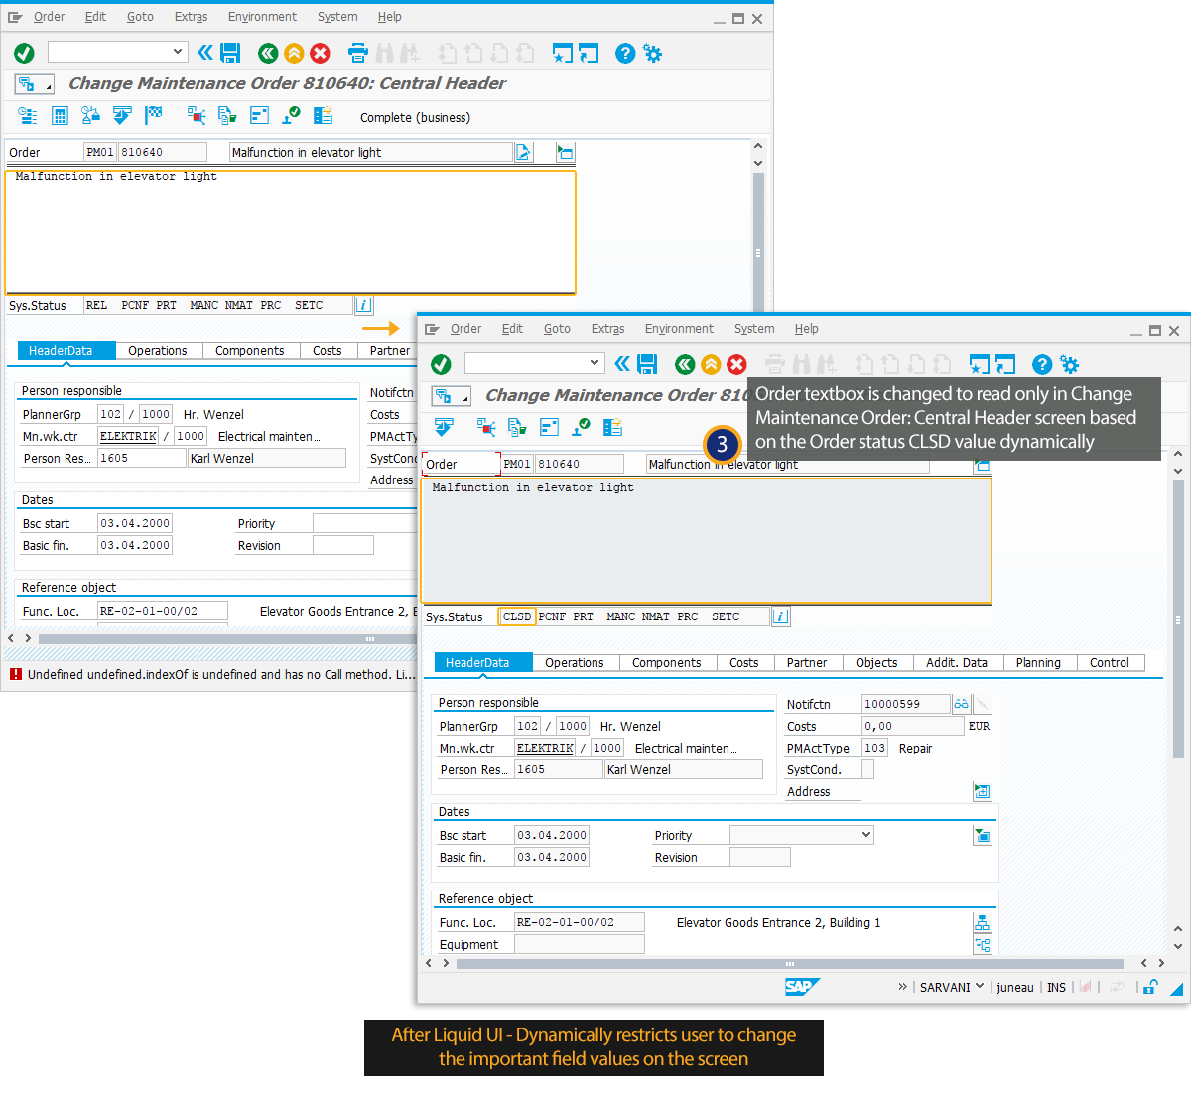Expand SARVANI system dropdown in status bar
1191x1096 pixels.
pyautogui.click(x=980, y=986)
